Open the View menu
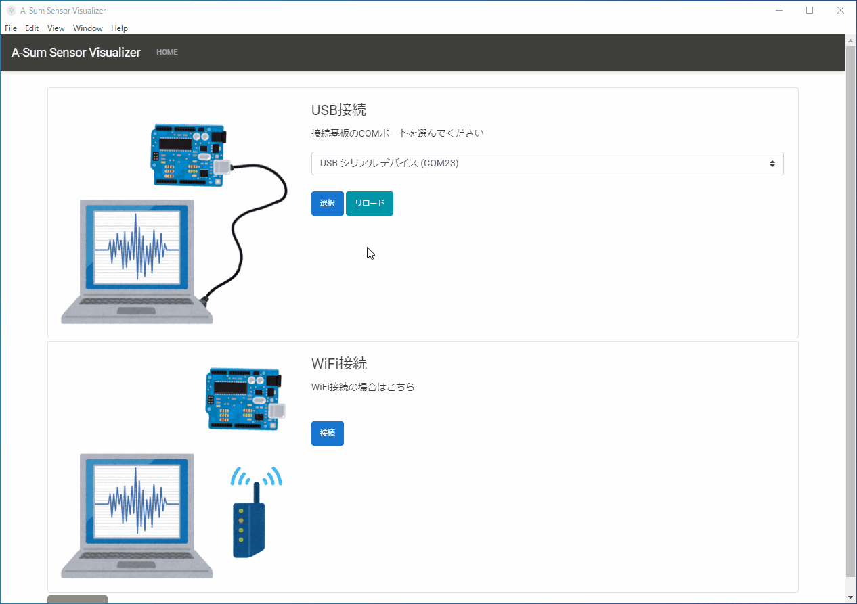The height and width of the screenshot is (604, 857). click(56, 28)
